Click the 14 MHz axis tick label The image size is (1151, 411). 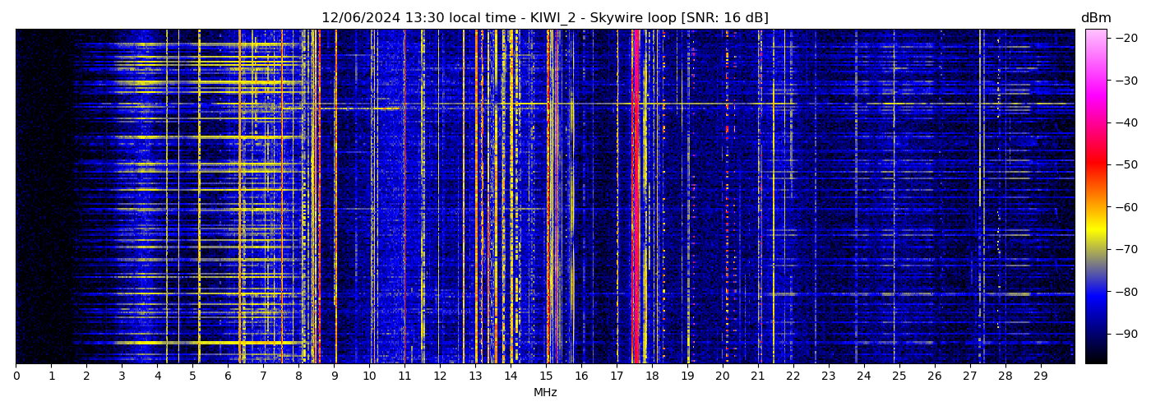511,376
